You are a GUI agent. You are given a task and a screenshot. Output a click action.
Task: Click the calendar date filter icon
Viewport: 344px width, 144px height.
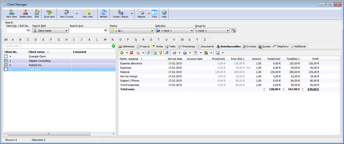(x=195, y=53)
